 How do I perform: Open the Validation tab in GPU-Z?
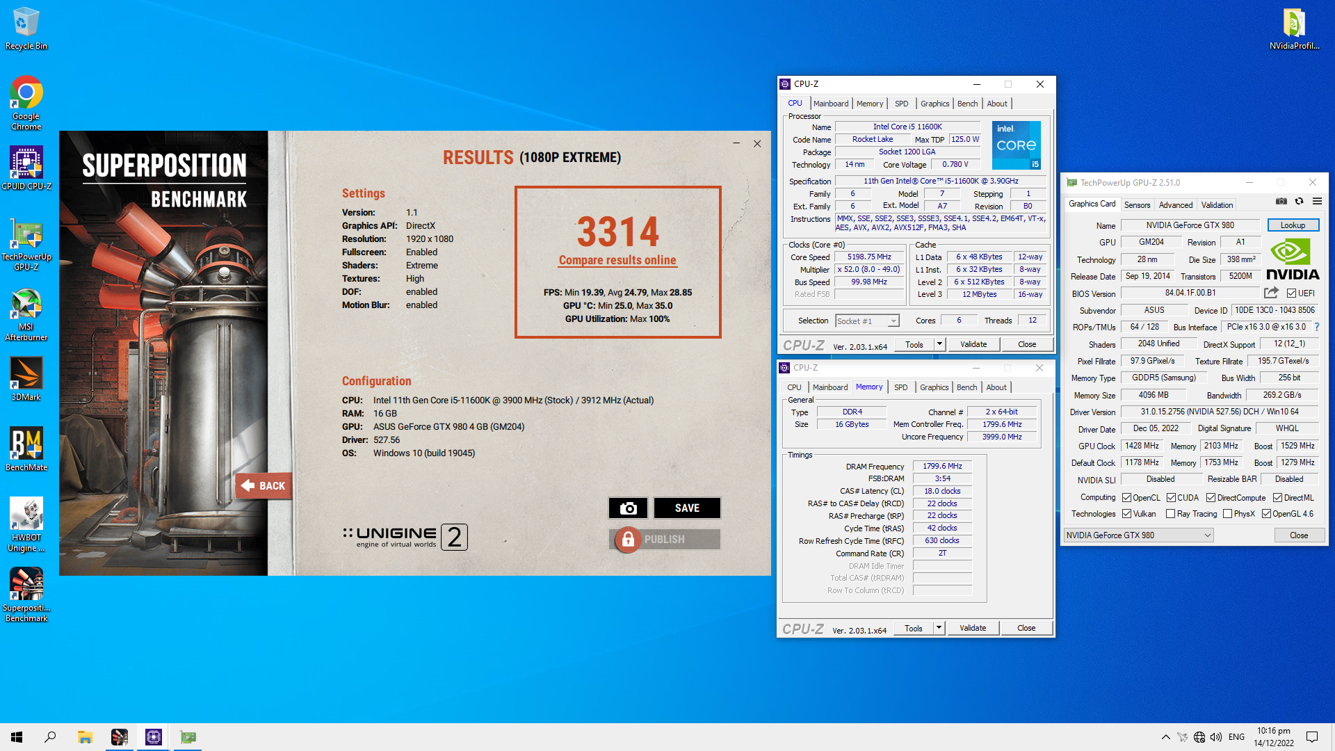1217,205
